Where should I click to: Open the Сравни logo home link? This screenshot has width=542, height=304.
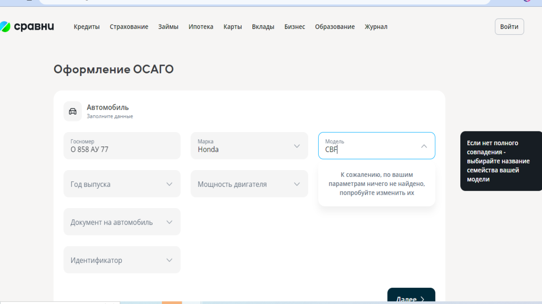point(27,27)
